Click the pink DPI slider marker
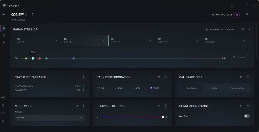259x132 pixels. [40, 58]
